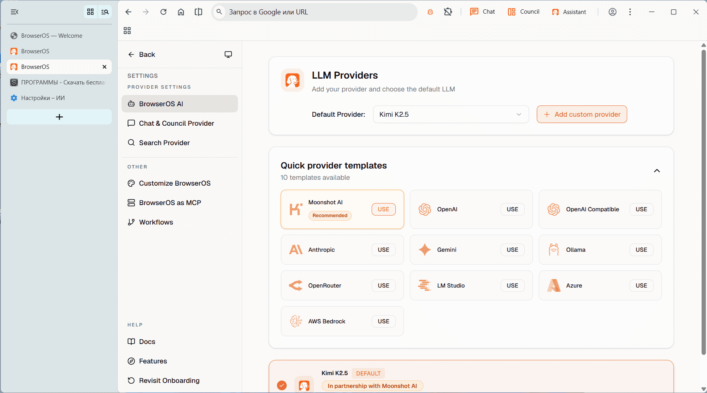Switch to BrowserOS — Welcome tab
Viewport: 707px width, 393px height.
pos(59,36)
